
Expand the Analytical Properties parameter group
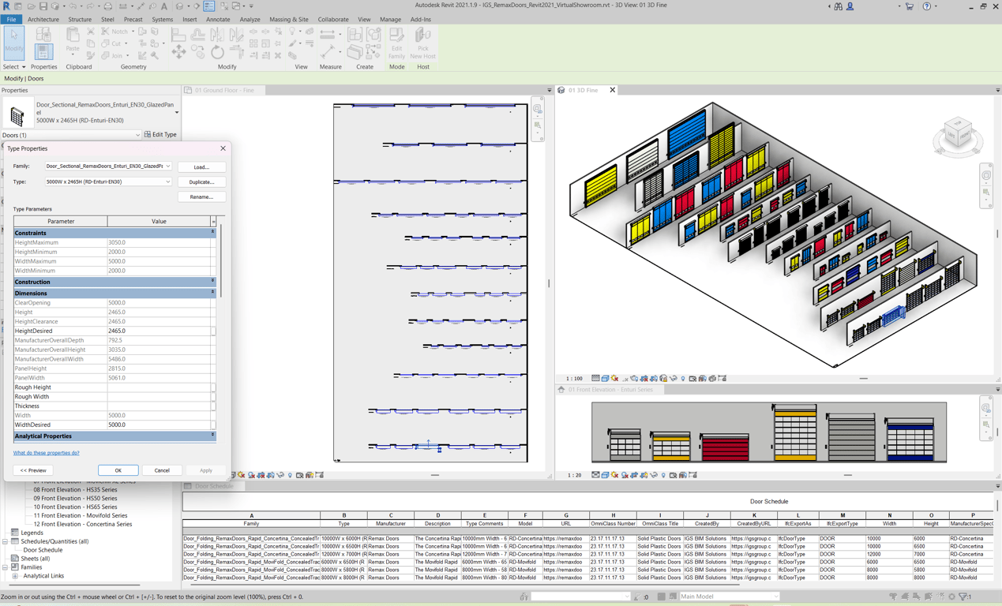(212, 436)
